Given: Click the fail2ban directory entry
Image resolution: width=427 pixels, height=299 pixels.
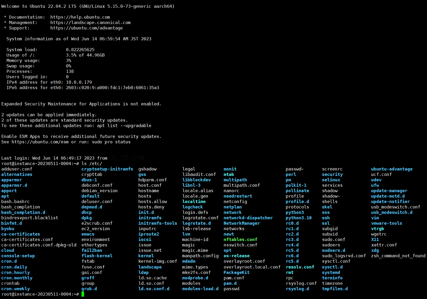Looking at the screenshot, I should click(x=92, y=250).
